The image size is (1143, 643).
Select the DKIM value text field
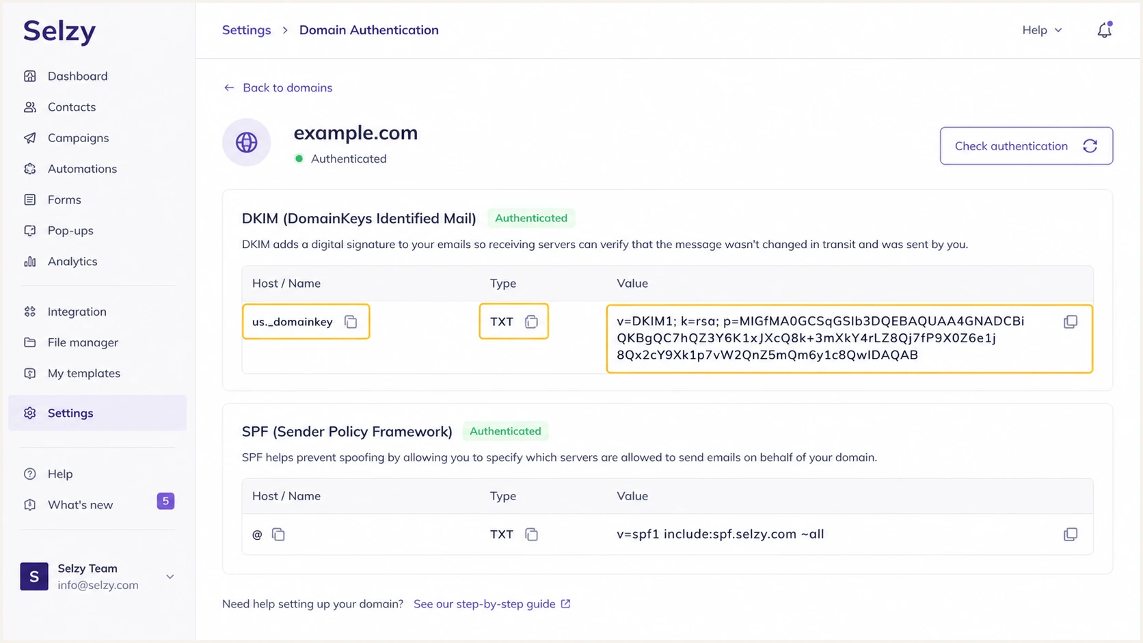pos(849,339)
